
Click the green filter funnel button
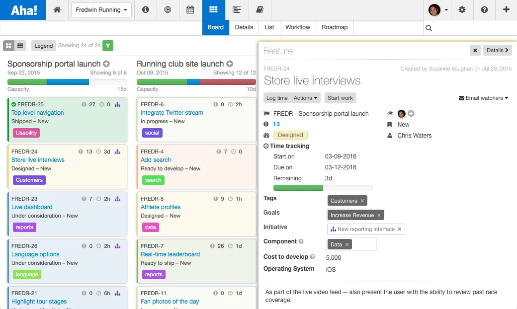tap(108, 46)
